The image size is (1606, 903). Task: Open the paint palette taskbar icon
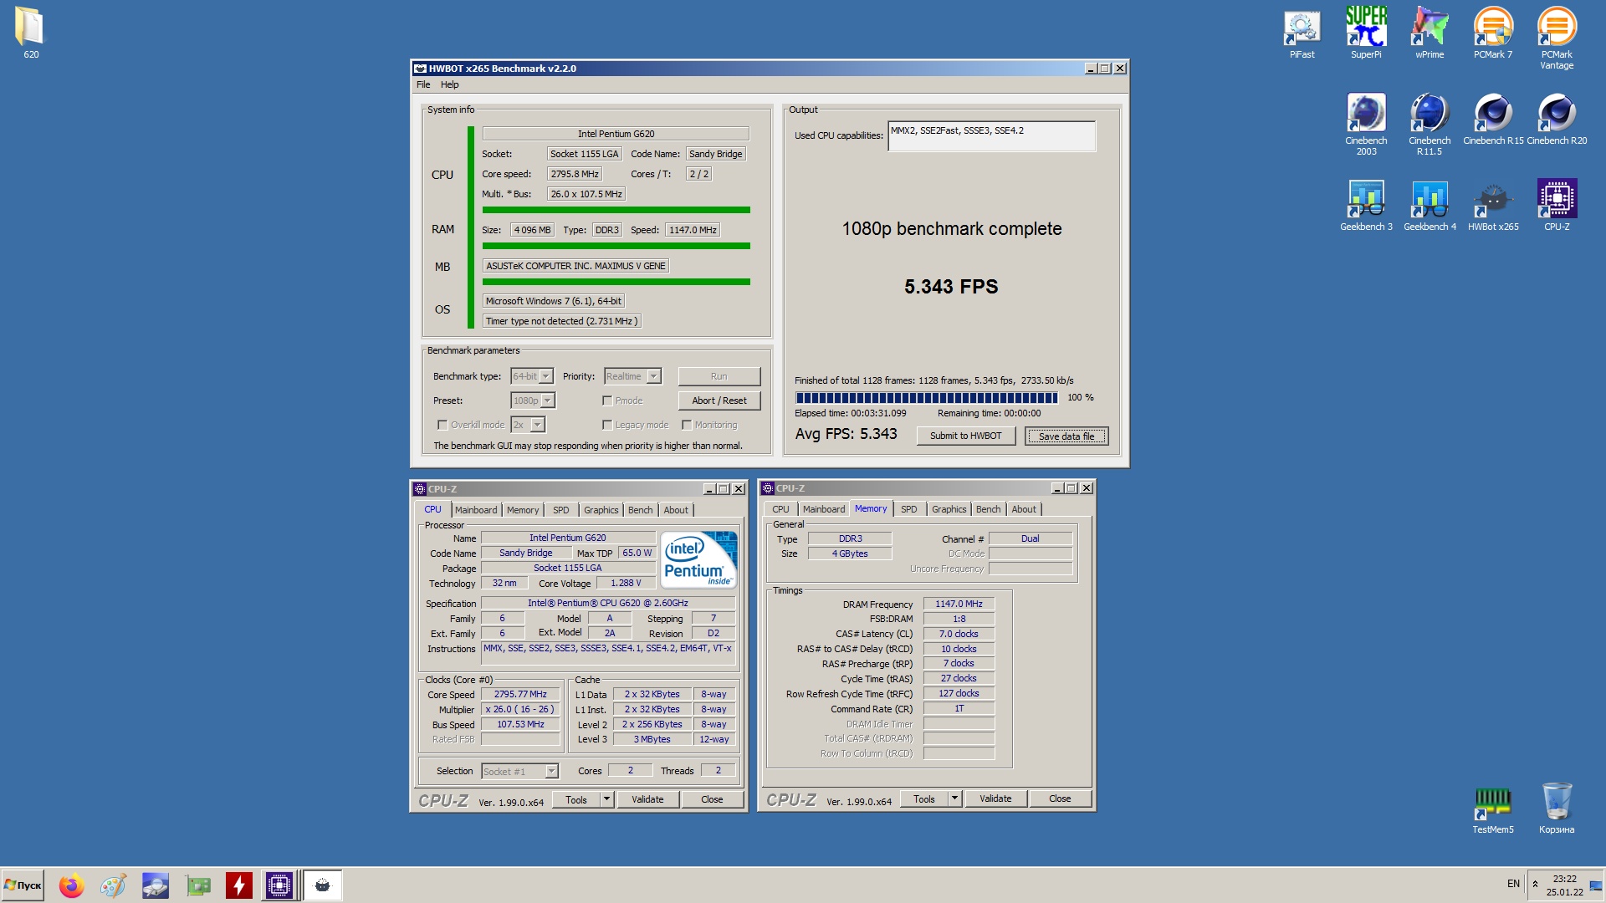[113, 885]
